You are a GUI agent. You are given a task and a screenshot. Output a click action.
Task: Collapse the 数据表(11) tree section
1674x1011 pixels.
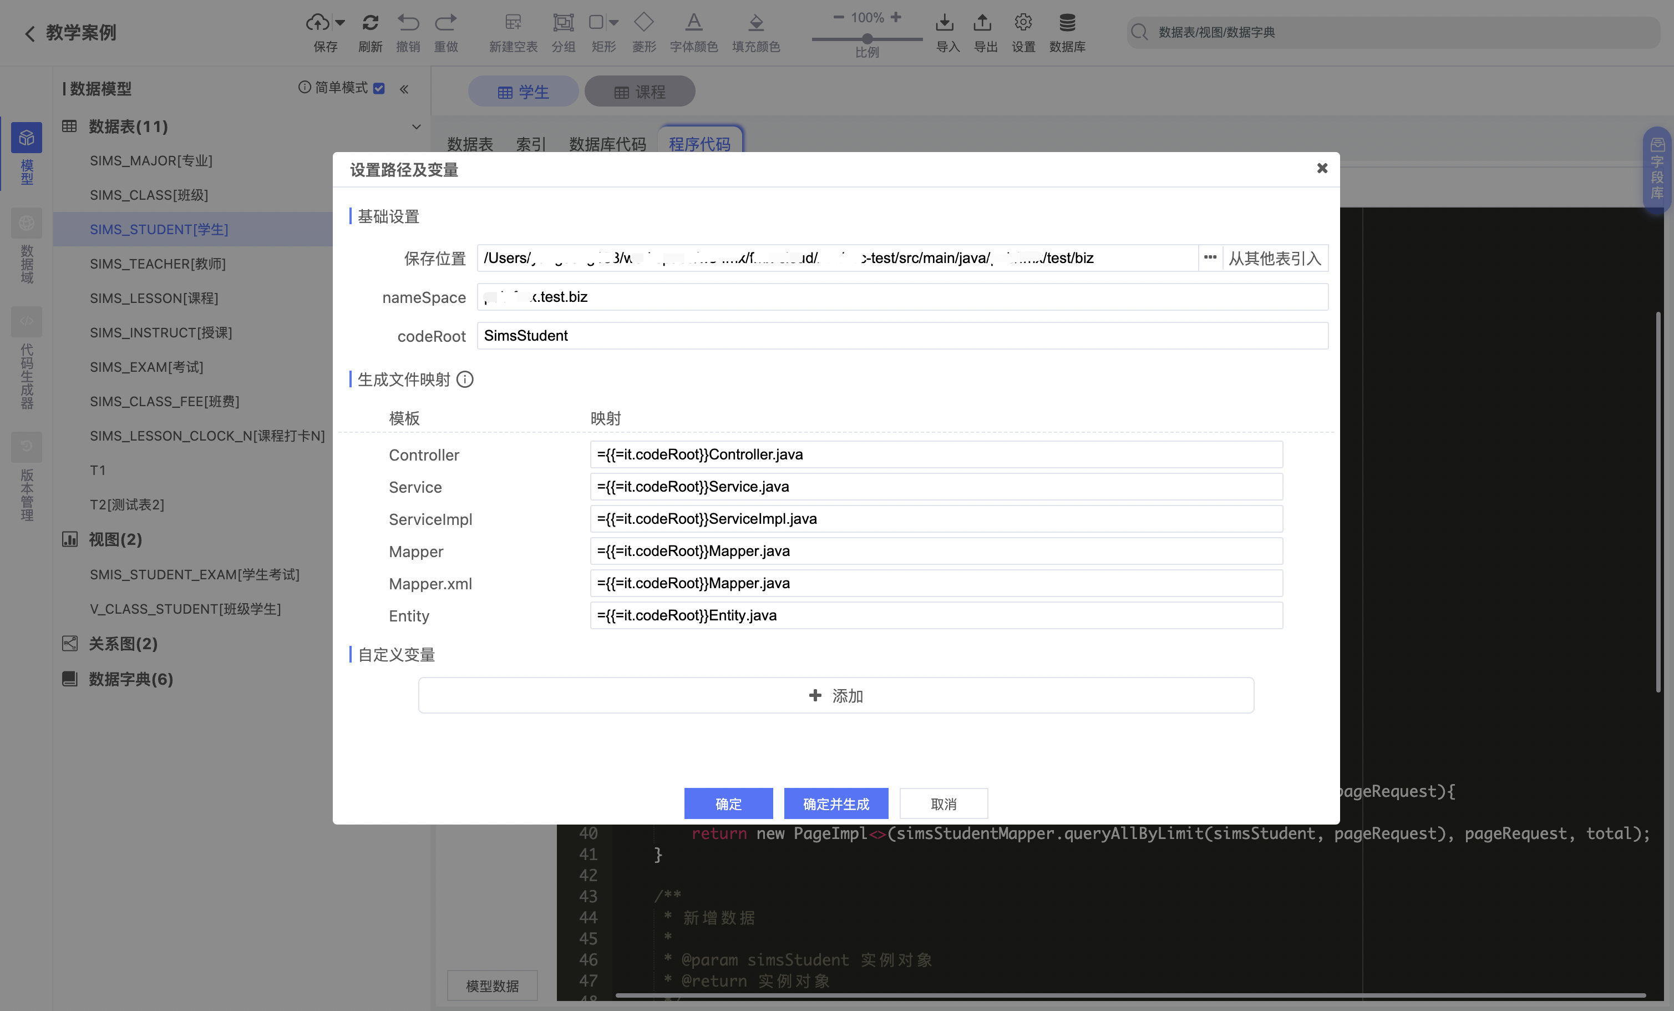pyautogui.click(x=417, y=127)
